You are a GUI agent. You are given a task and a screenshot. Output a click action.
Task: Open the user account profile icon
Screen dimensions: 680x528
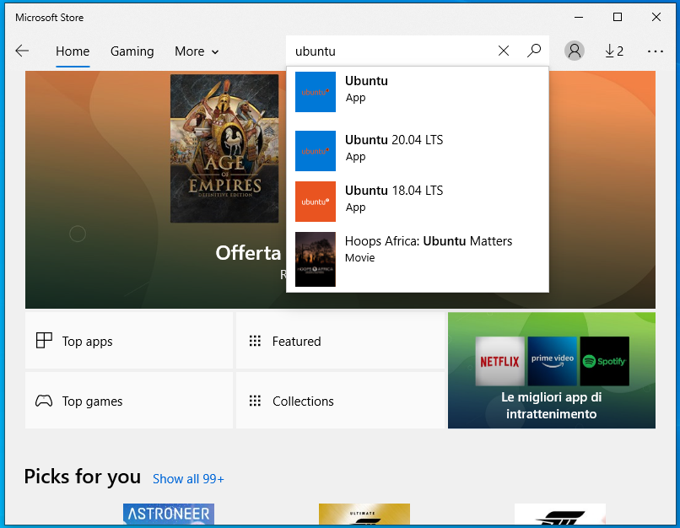[x=575, y=51]
